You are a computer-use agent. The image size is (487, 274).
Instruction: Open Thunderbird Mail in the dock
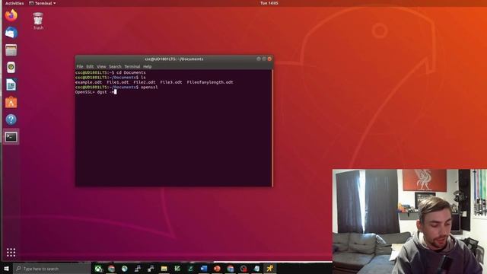pos(11,33)
